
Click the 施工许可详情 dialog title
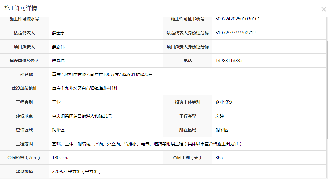(21, 8)
